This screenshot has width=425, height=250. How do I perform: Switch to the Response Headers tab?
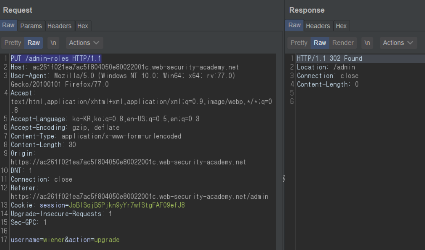pyautogui.click(x=318, y=26)
